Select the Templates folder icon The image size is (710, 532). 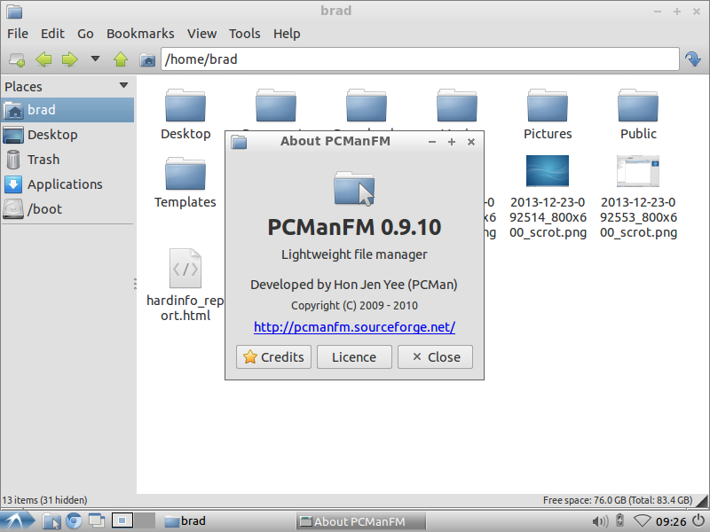pos(185,174)
